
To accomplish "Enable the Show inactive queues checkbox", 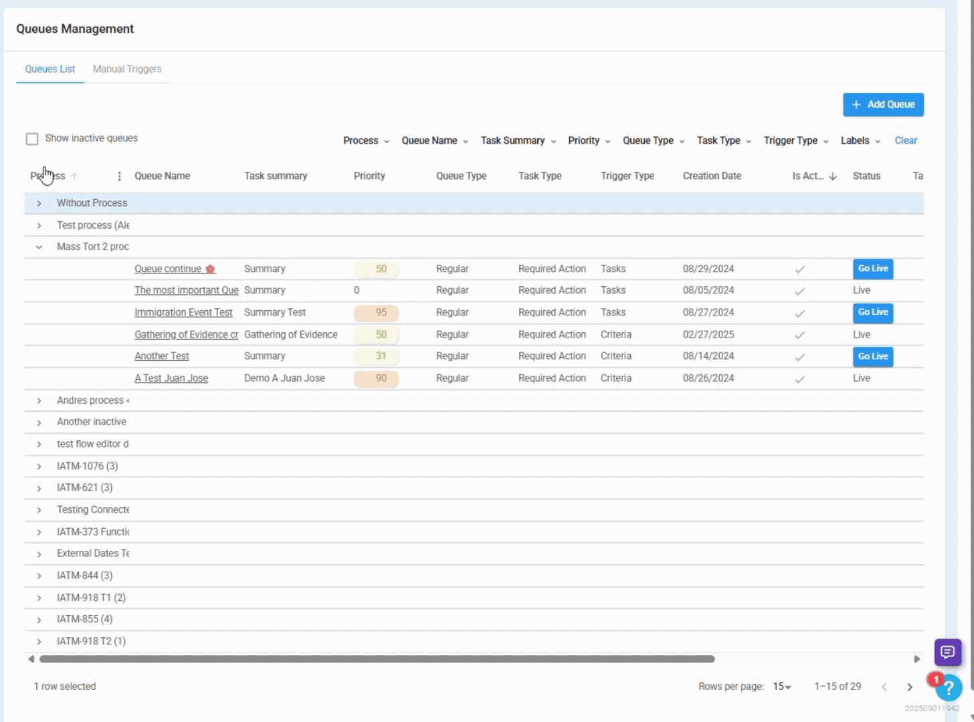I will pos(32,139).
